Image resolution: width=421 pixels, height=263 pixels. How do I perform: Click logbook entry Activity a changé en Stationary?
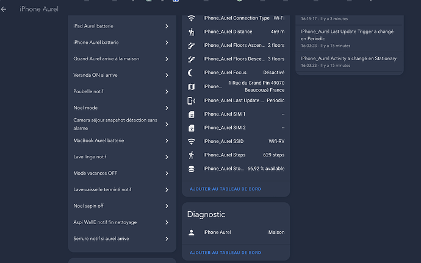350,61
